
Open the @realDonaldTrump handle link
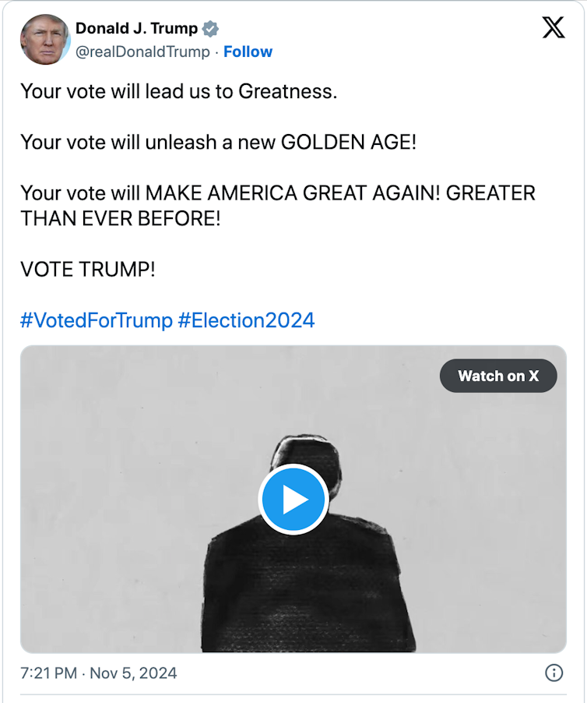(x=142, y=52)
